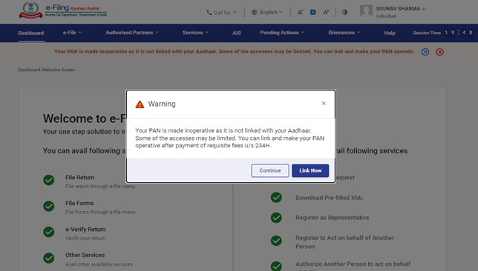The image size is (478, 271).
Task: Click the user profile avatar
Action: (366, 11)
